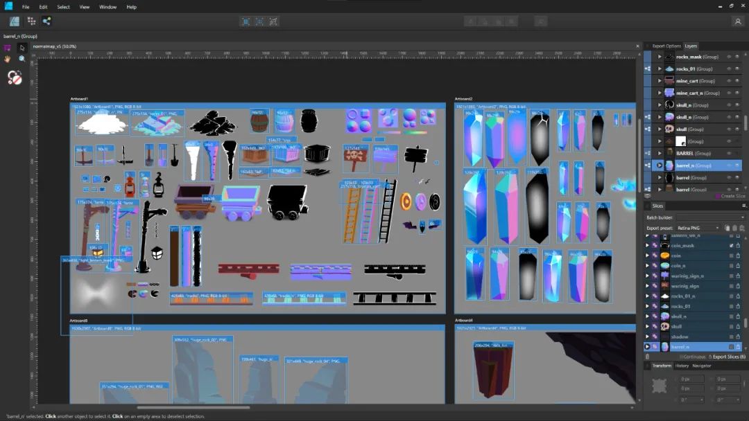Switch to the Pixel persona icon
The height and width of the screenshot is (421, 749).
[x=31, y=21]
